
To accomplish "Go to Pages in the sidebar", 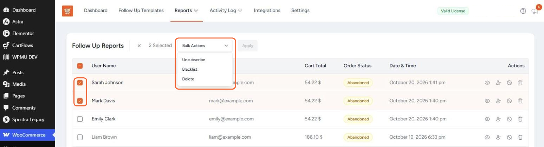I will (x=18, y=96).
